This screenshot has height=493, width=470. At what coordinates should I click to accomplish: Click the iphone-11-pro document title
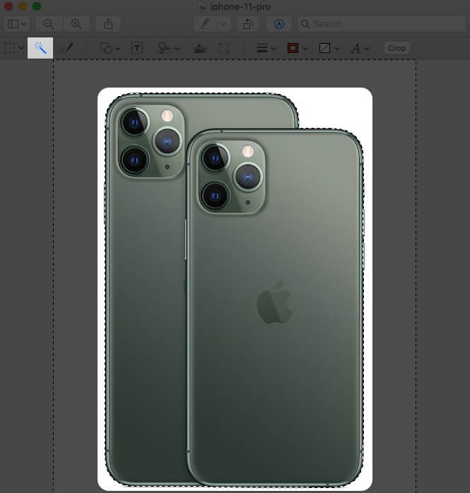(241, 7)
